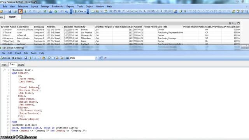Click the Create Search Object magnifier icon
The height and width of the screenshot is (140, 249).
[161, 11]
